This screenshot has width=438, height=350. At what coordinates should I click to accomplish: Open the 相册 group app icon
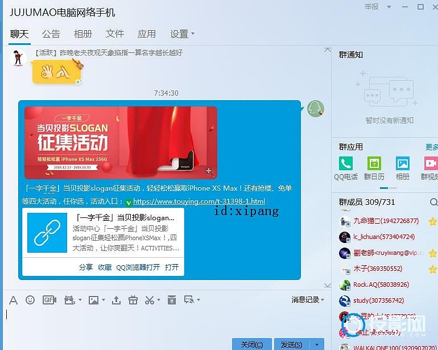click(403, 164)
